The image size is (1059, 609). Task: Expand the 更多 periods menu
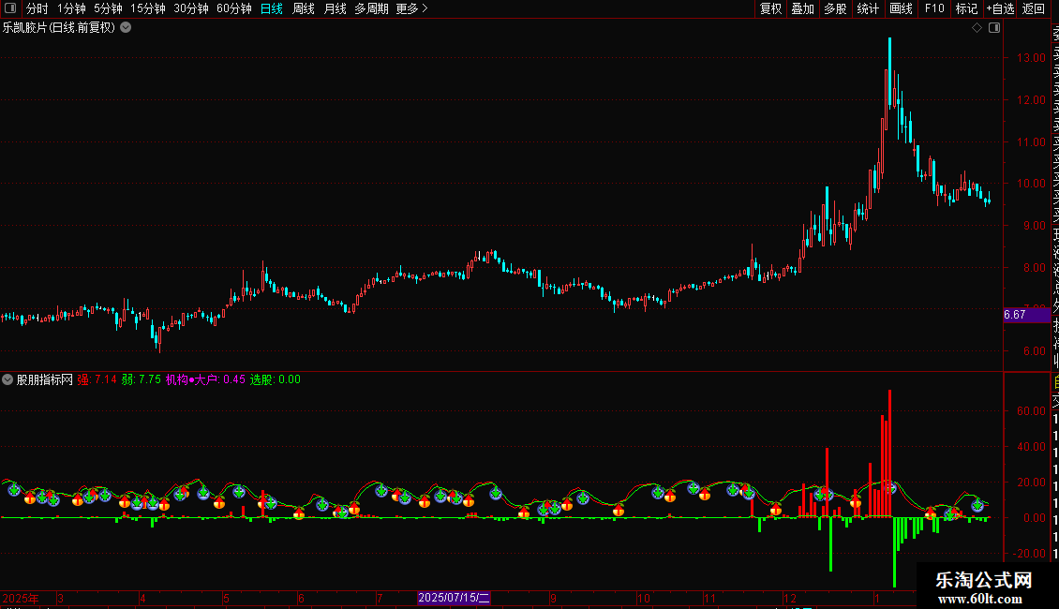click(411, 8)
